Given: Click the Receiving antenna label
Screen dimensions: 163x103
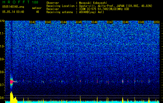Looking at the screenshot, I should point(60,12).
